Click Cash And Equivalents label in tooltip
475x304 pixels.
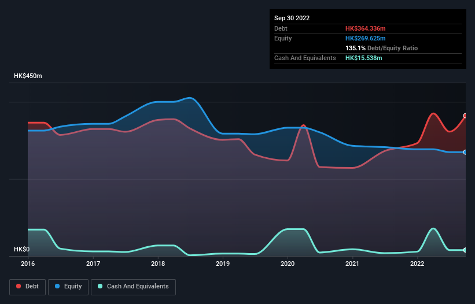pos(305,58)
